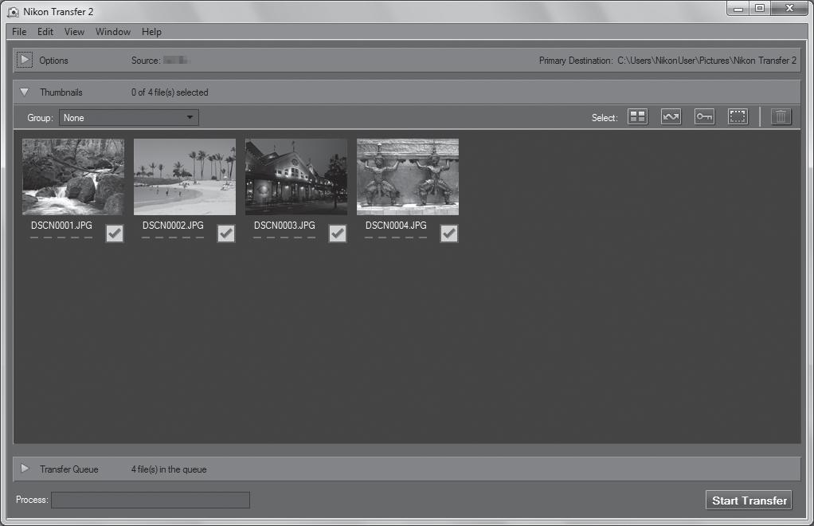Click the DSCN0003.JPG file name
The height and width of the screenshot is (526, 814).
(x=284, y=226)
